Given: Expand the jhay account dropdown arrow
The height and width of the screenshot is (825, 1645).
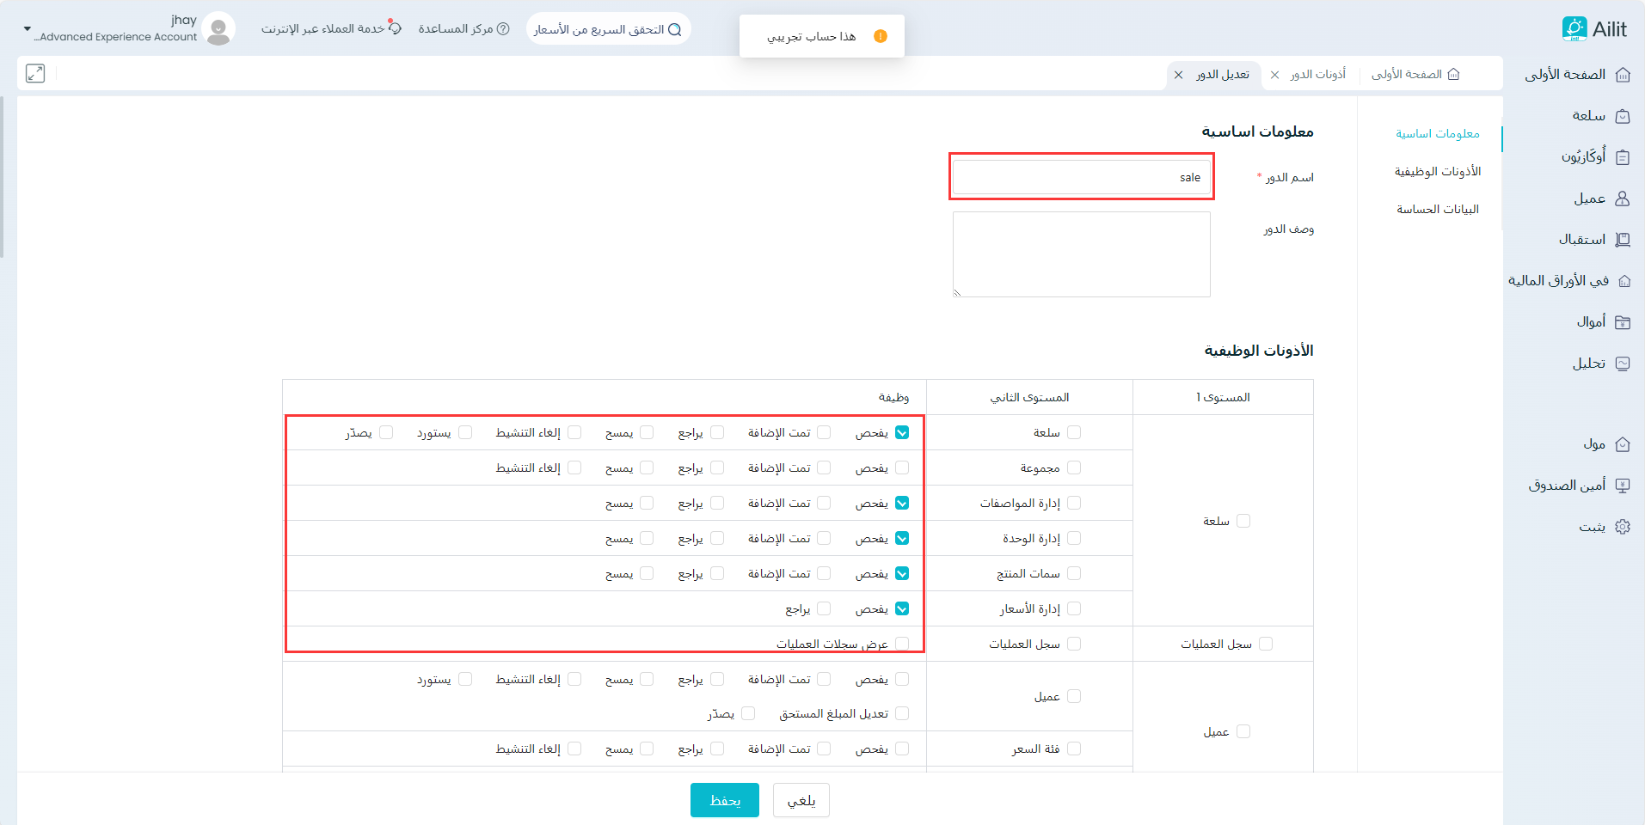Looking at the screenshot, I should pos(28,29).
